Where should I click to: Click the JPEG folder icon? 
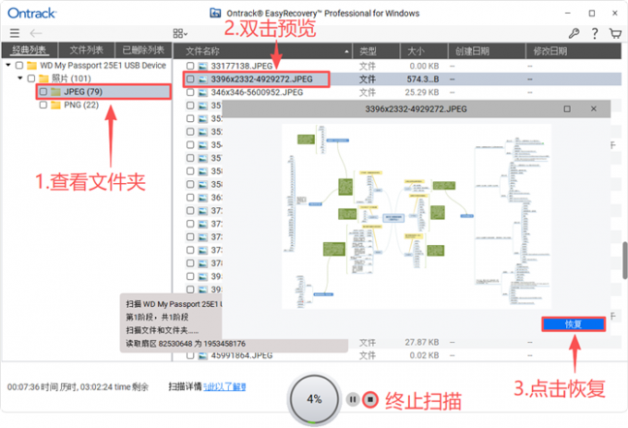coord(55,92)
